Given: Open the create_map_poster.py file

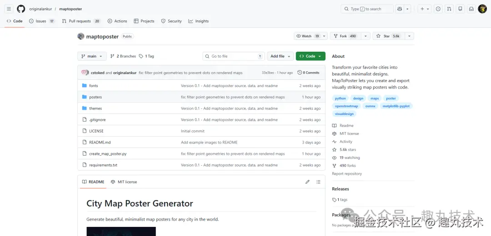Looking at the screenshot, I should [108, 154].
